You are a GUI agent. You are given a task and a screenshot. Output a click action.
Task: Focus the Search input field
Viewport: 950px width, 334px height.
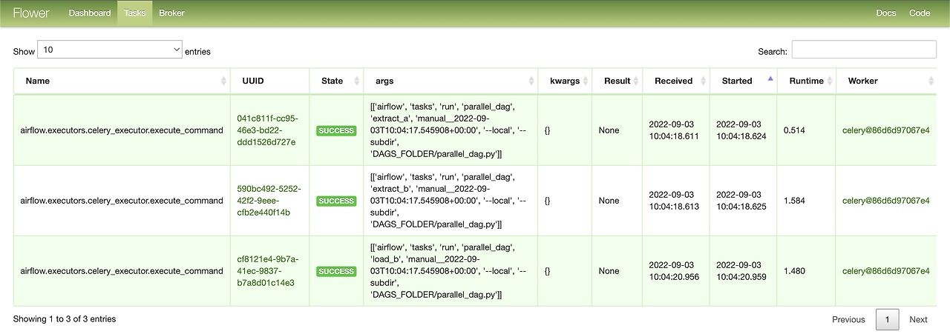click(864, 50)
